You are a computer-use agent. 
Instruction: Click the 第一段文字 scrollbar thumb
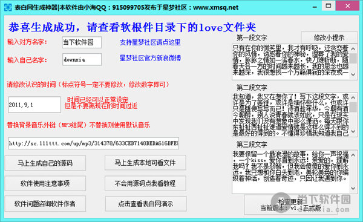click(x=353, y=58)
